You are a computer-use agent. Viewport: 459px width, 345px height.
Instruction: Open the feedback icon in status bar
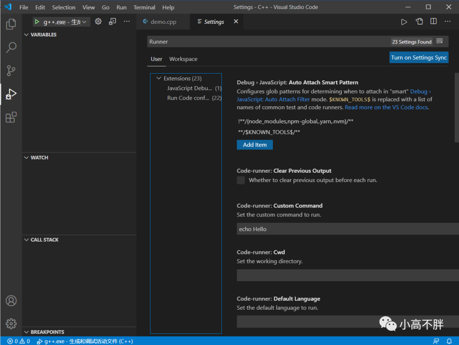(x=436, y=341)
